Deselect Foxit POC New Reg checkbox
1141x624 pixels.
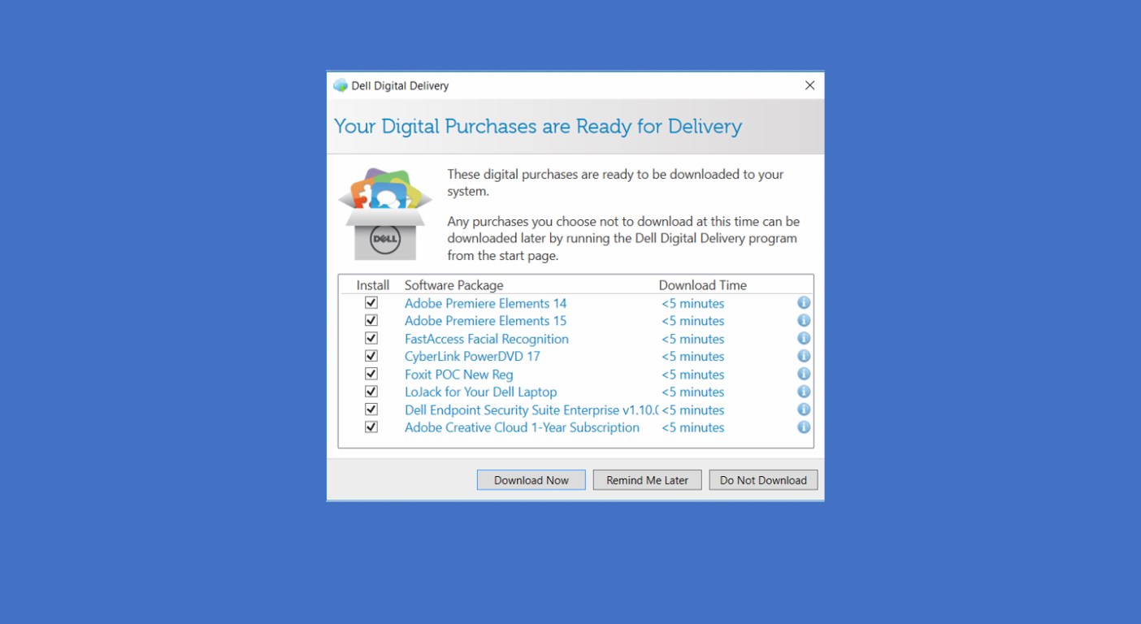[371, 374]
